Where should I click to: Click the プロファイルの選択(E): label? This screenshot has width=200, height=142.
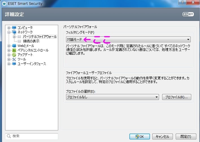coord(81,91)
